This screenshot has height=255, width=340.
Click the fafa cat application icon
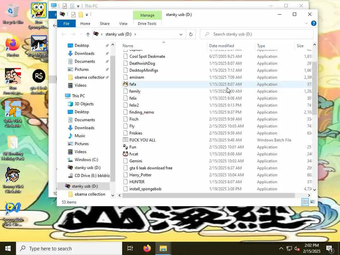(x=125, y=84)
